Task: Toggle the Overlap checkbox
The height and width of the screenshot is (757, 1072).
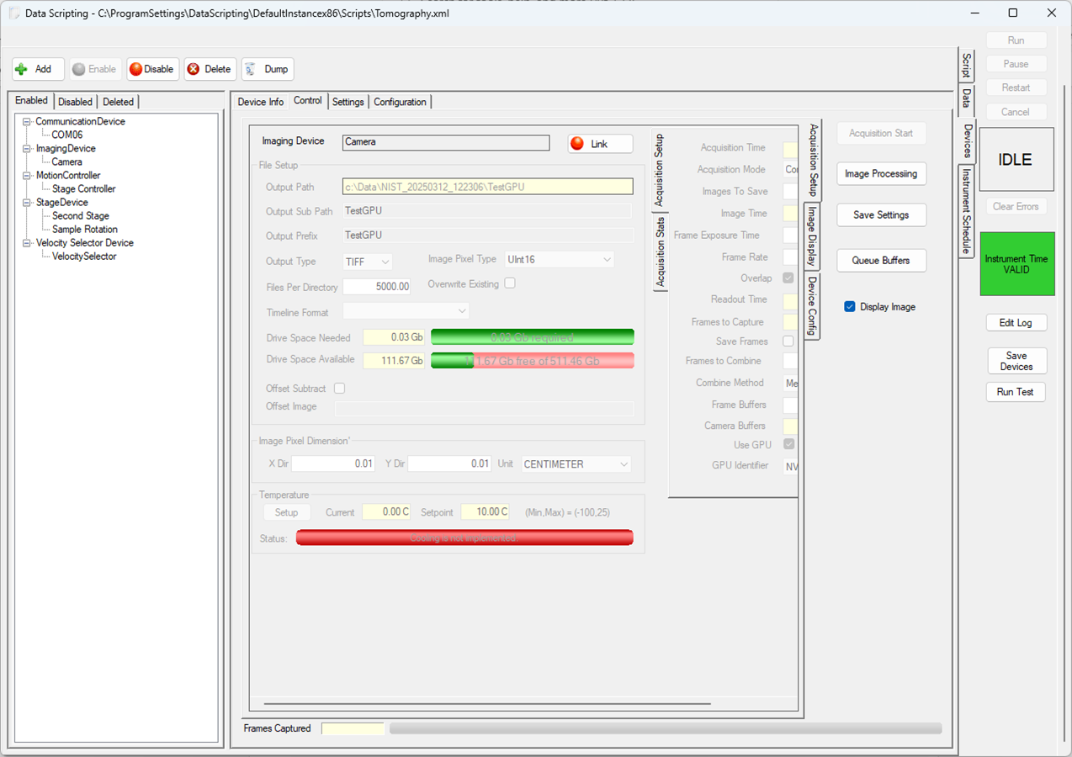Action: [788, 278]
